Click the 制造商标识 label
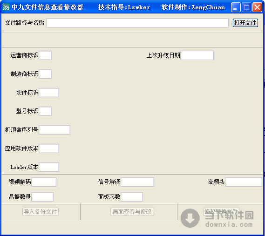 (25, 74)
